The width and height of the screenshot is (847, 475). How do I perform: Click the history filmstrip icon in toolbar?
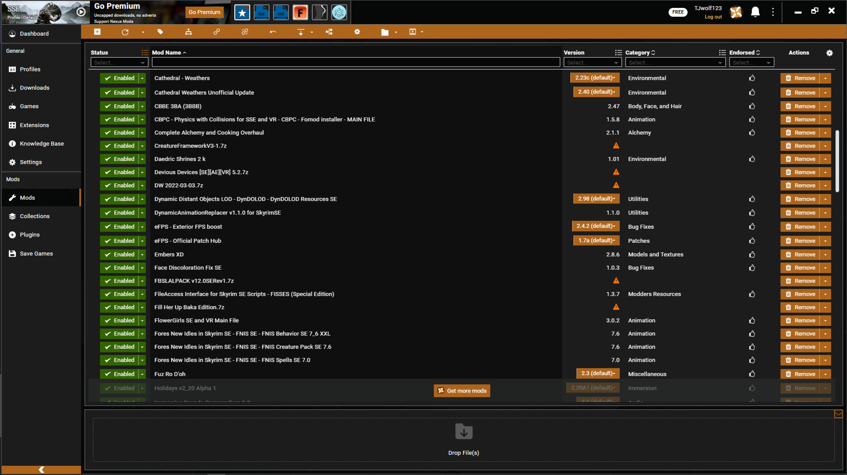tap(413, 32)
